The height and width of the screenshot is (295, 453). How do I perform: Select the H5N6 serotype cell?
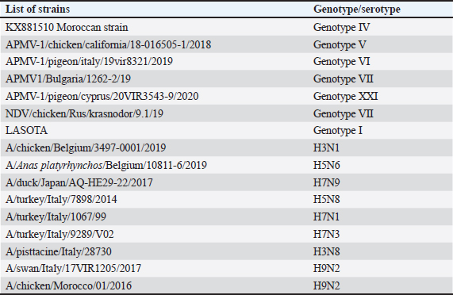(x=327, y=165)
